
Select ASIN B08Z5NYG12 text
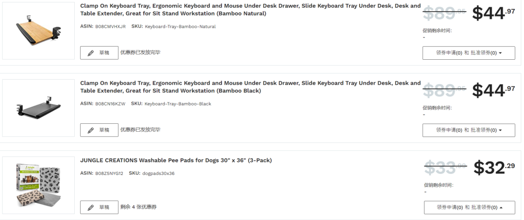point(109,173)
